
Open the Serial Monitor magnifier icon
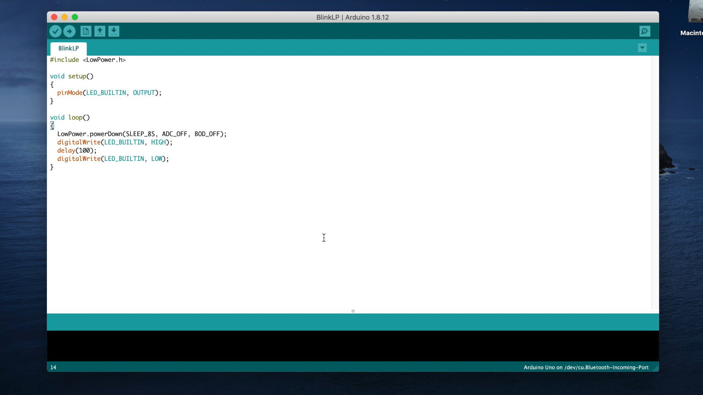[x=644, y=31]
